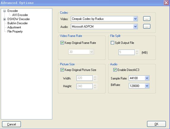The image size is (170, 129).
Task: Select AVI Encoder in the tree
Action: (x=20, y=15)
